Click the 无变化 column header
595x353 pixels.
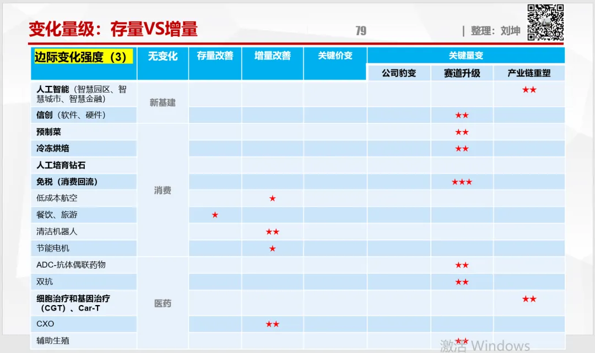(163, 56)
